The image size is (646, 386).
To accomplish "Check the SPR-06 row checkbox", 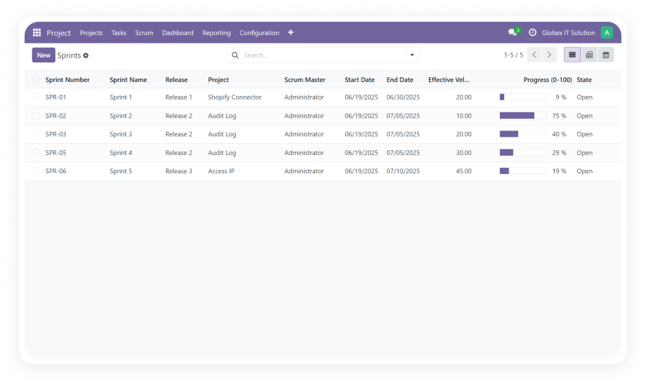I will click(35, 171).
